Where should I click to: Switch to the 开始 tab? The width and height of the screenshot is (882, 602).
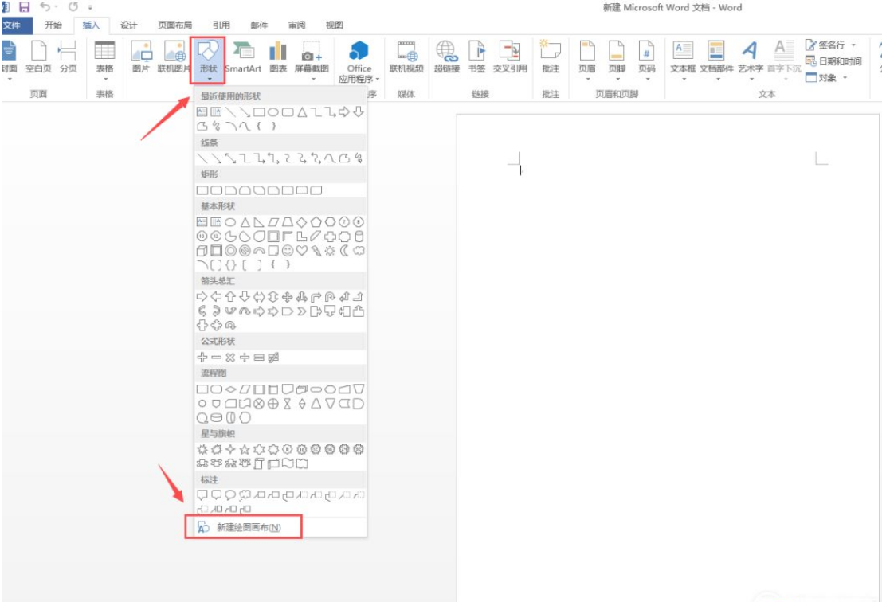pyautogui.click(x=53, y=25)
